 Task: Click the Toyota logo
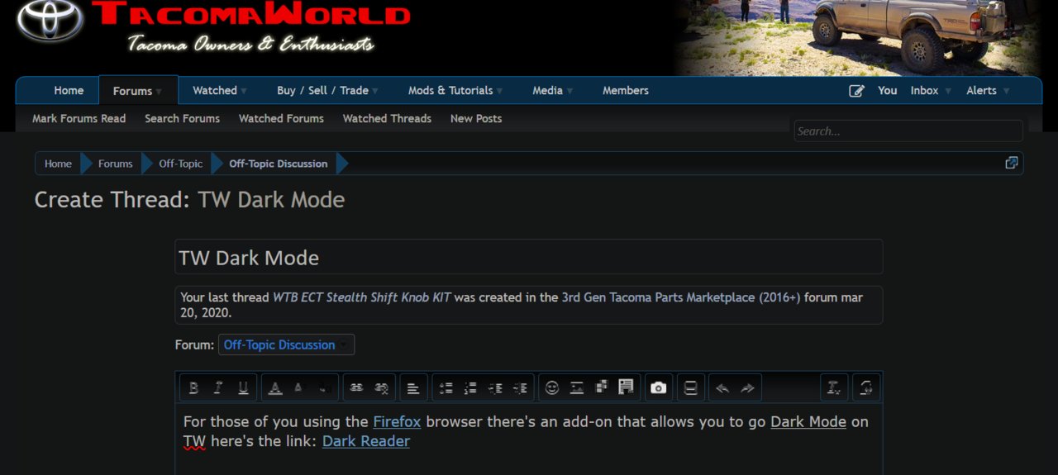pos(50,20)
